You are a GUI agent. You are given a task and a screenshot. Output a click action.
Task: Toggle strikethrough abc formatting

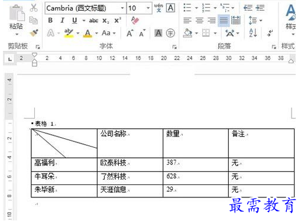pos(93,21)
